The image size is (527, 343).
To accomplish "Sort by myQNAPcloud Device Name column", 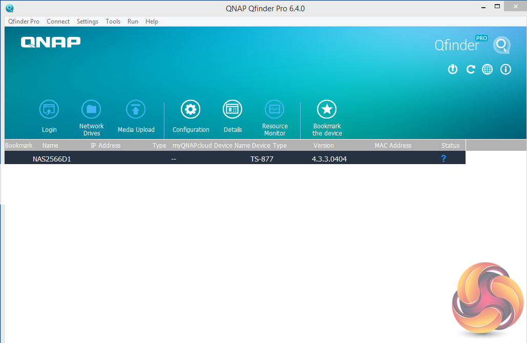I will tap(211, 145).
